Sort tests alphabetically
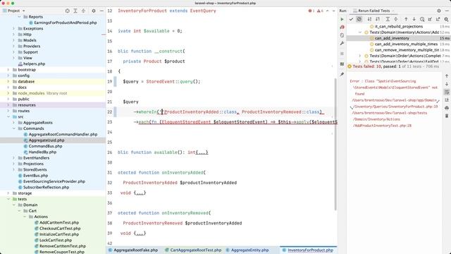The height and width of the screenshot is (254, 451). 369,19
